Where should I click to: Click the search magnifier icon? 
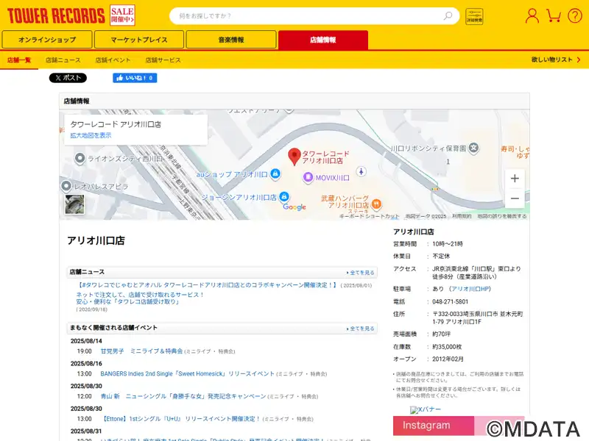click(x=448, y=15)
